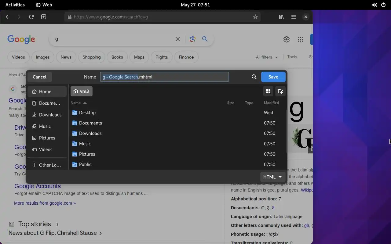Open the Web app menu in the top bar
The width and height of the screenshot is (391, 244).
[44, 5]
